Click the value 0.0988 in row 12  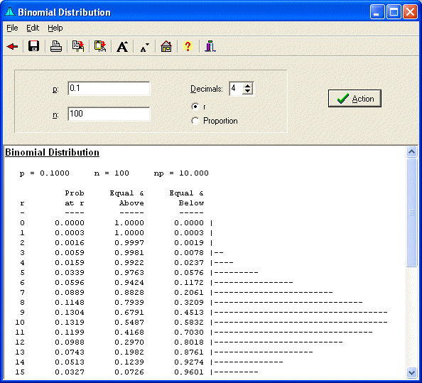point(70,342)
